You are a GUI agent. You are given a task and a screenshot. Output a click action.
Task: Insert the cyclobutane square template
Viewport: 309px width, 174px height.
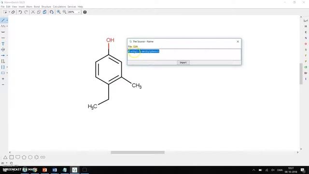pos(12,157)
